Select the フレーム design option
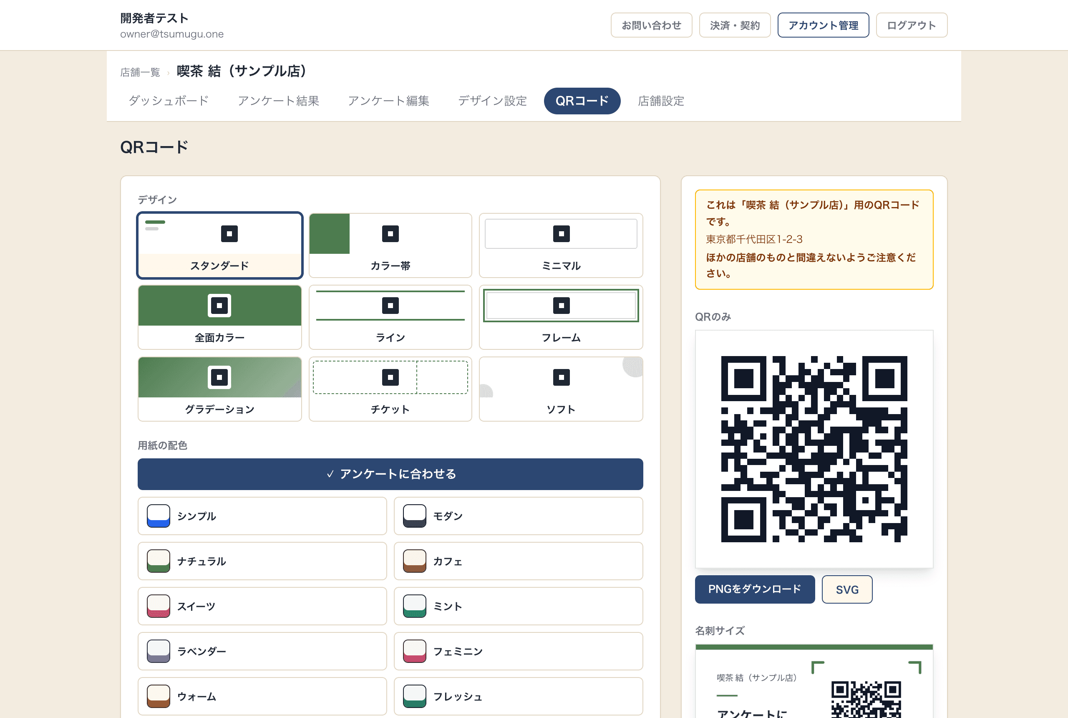The width and height of the screenshot is (1068, 718). click(561, 317)
